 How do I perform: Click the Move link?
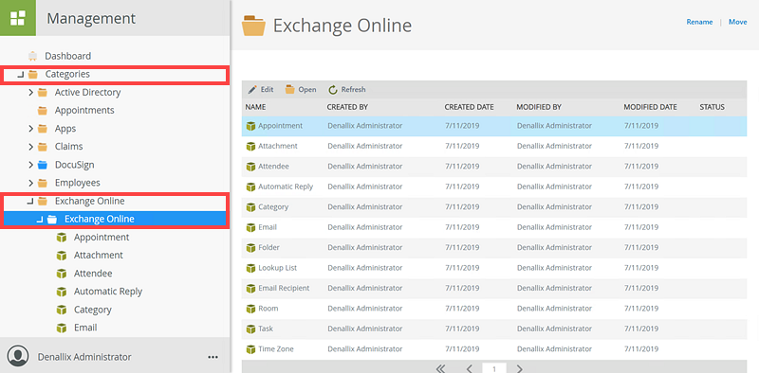pos(738,22)
